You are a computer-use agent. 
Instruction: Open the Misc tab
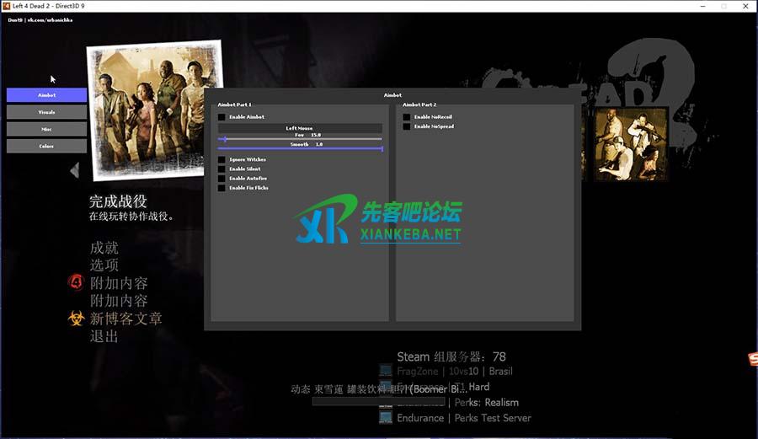pyautogui.click(x=46, y=129)
